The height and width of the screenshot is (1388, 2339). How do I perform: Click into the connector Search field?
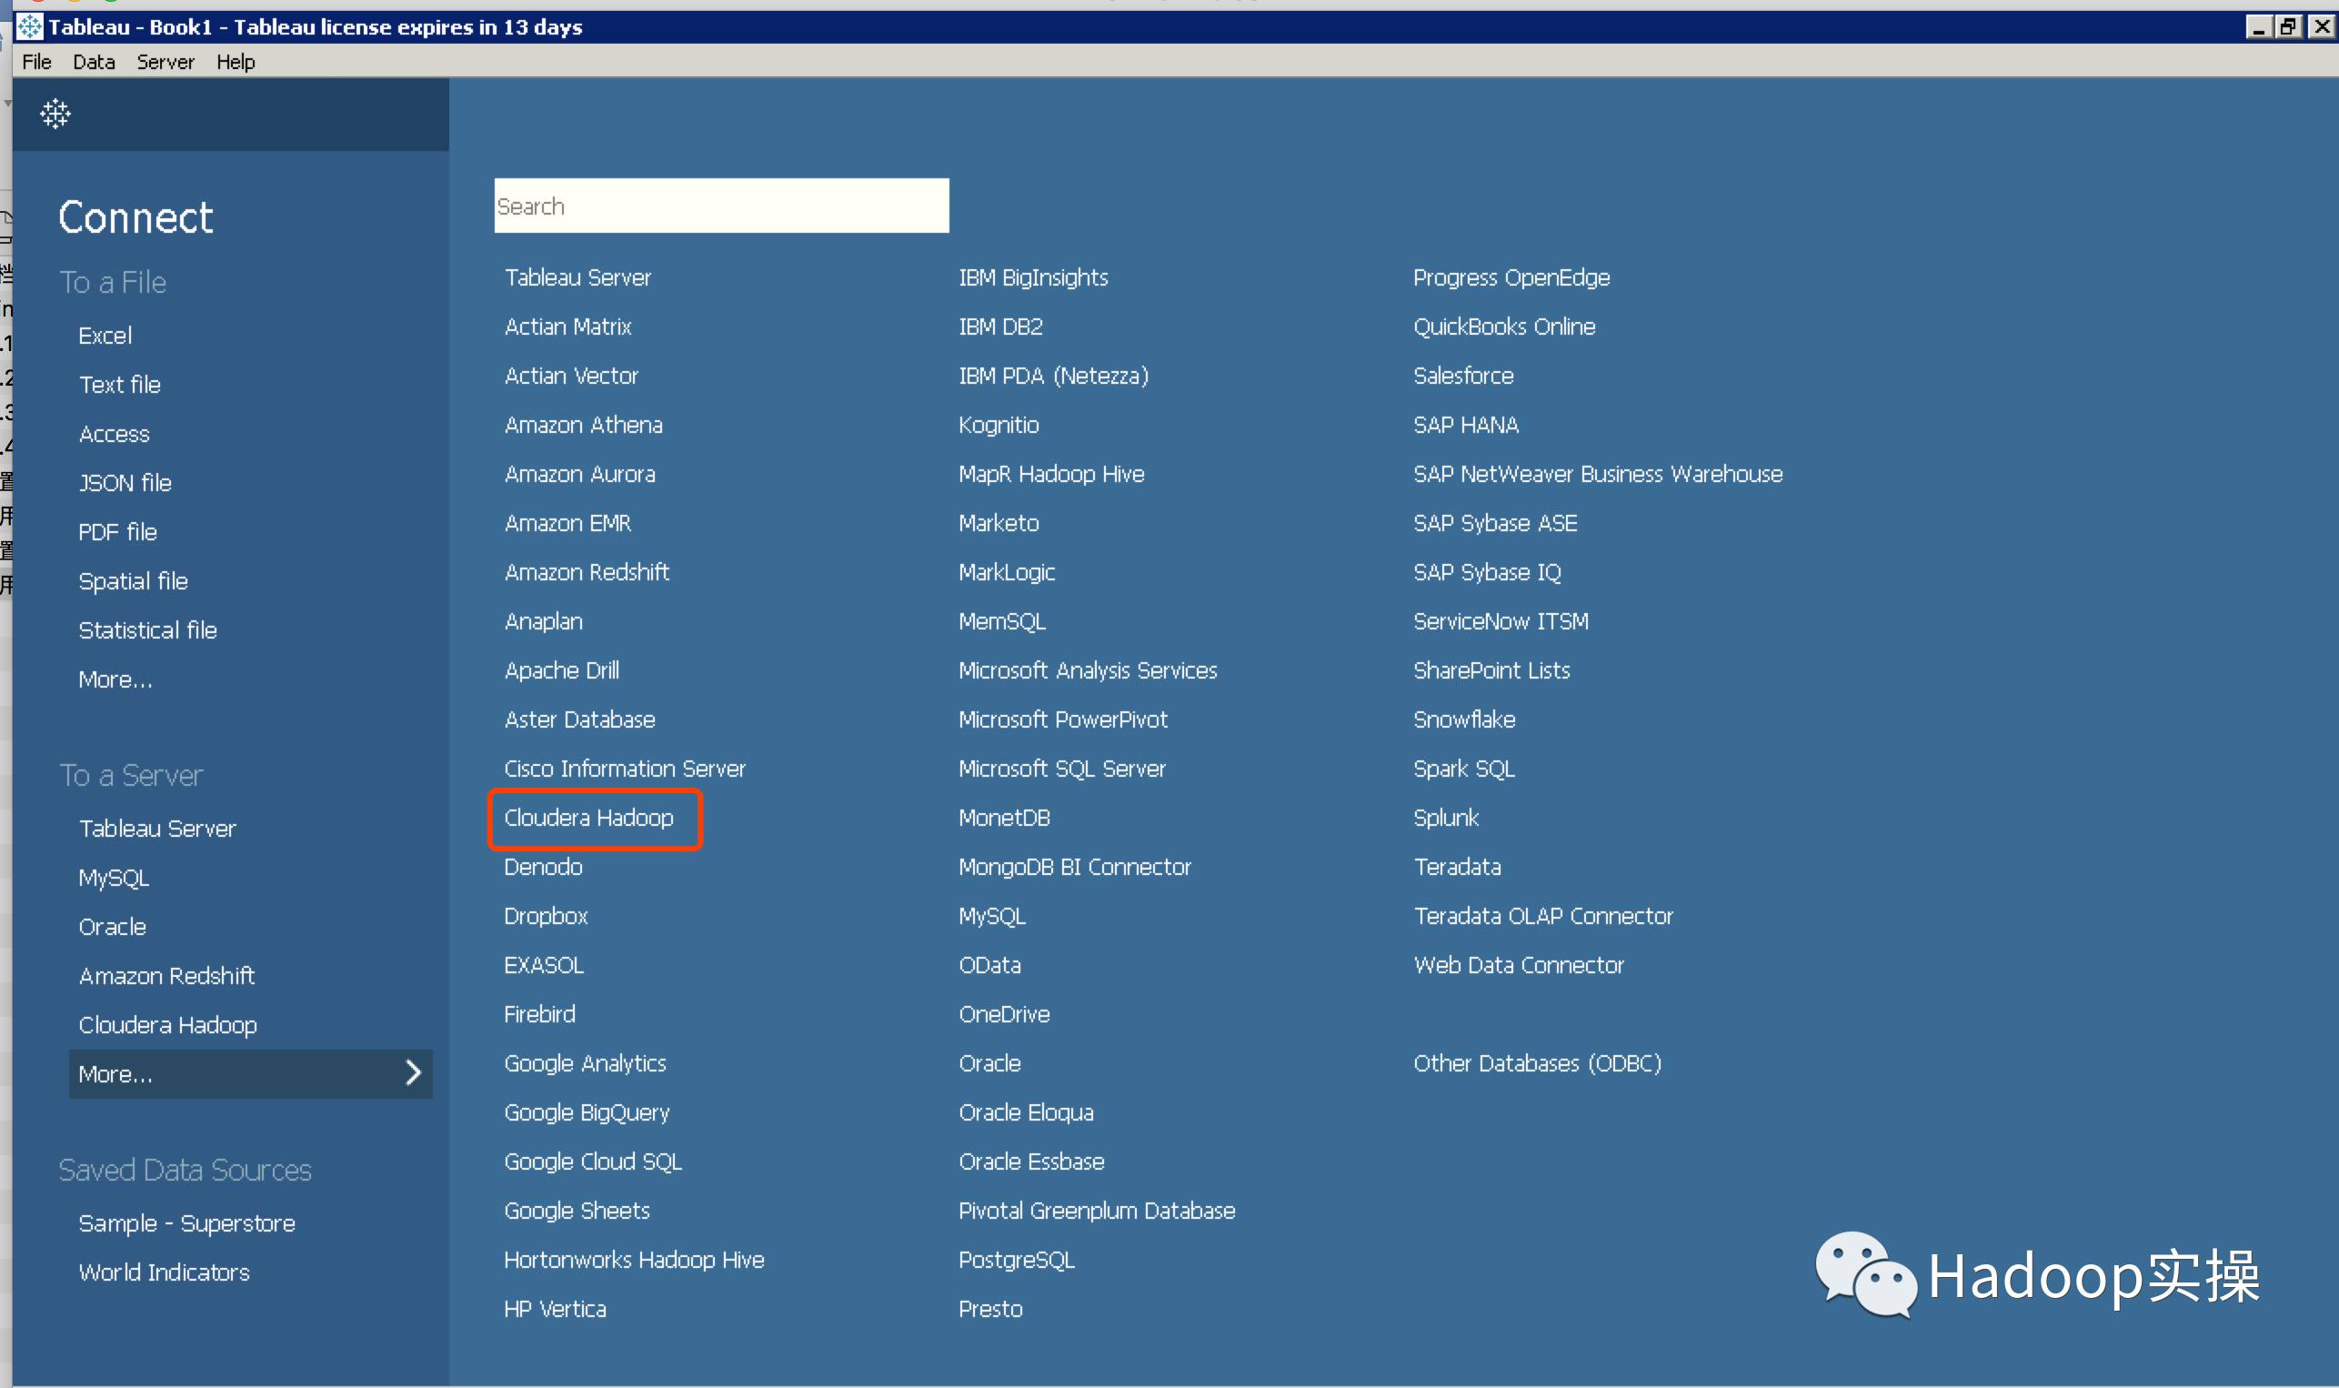point(722,206)
